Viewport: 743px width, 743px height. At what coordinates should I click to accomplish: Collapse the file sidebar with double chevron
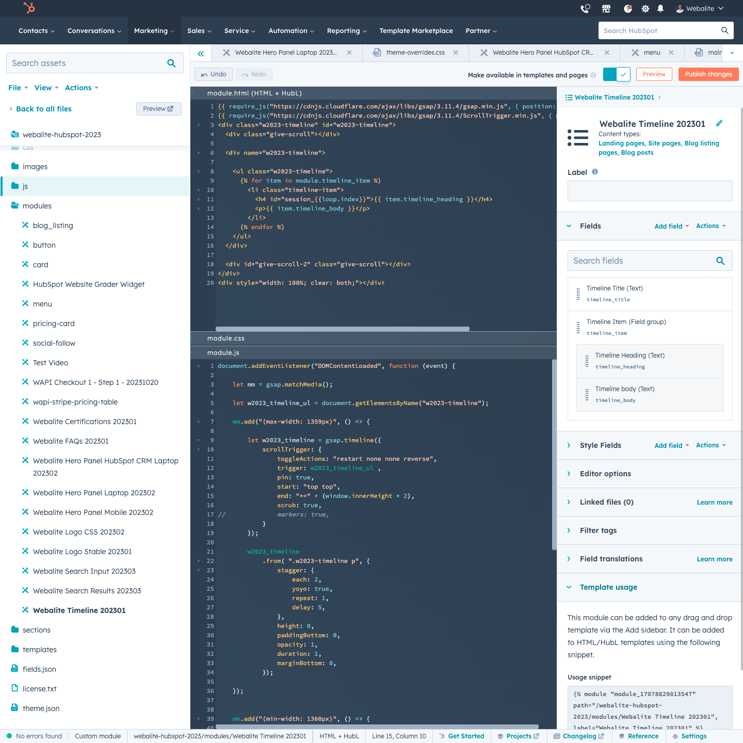tap(201, 53)
